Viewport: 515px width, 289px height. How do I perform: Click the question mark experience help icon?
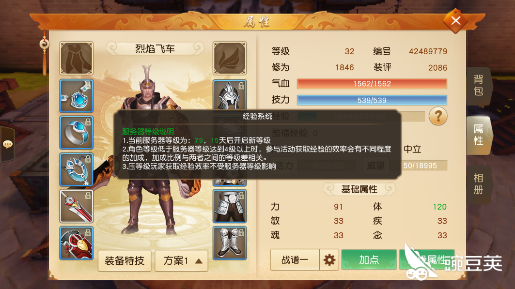438,116
